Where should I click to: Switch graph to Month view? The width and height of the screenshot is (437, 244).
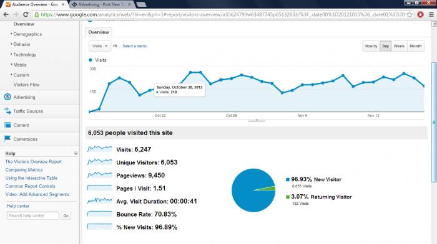[416, 46]
